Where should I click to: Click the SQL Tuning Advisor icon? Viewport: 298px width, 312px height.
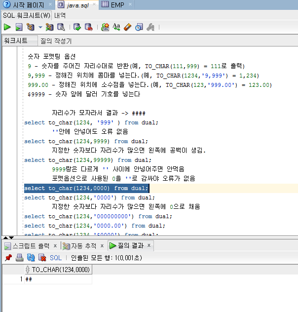[61, 27]
